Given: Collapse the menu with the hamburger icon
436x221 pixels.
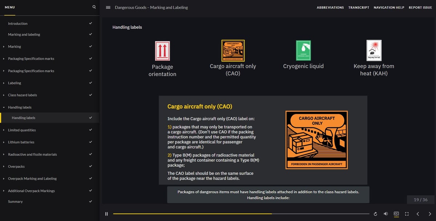Looking at the screenshot, I should tap(108, 7).
